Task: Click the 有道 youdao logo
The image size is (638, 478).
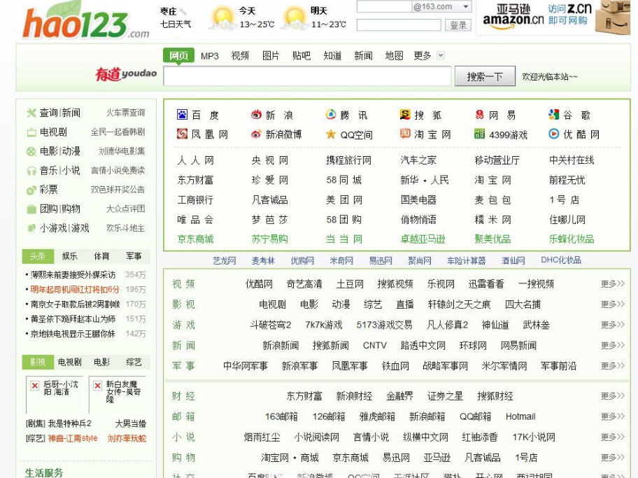Action: pos(126,74)
